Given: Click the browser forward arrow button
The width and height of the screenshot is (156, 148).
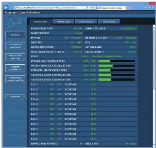Looking at the screenshot, I should (x=11, y=7).
